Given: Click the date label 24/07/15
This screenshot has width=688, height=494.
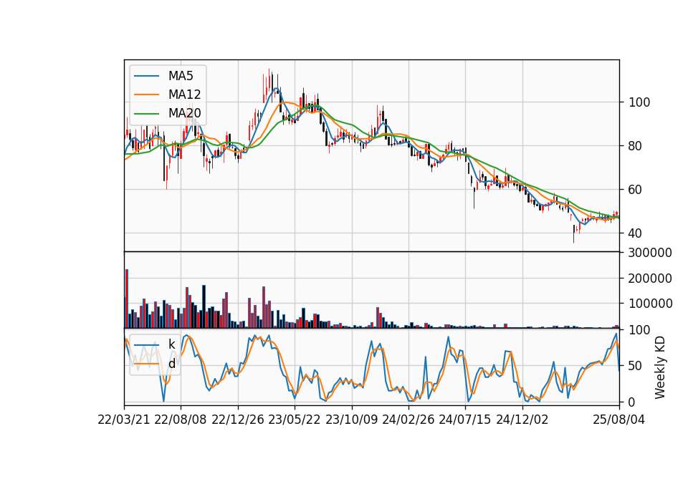Looking at the screenshot, I should click(465, 420).
